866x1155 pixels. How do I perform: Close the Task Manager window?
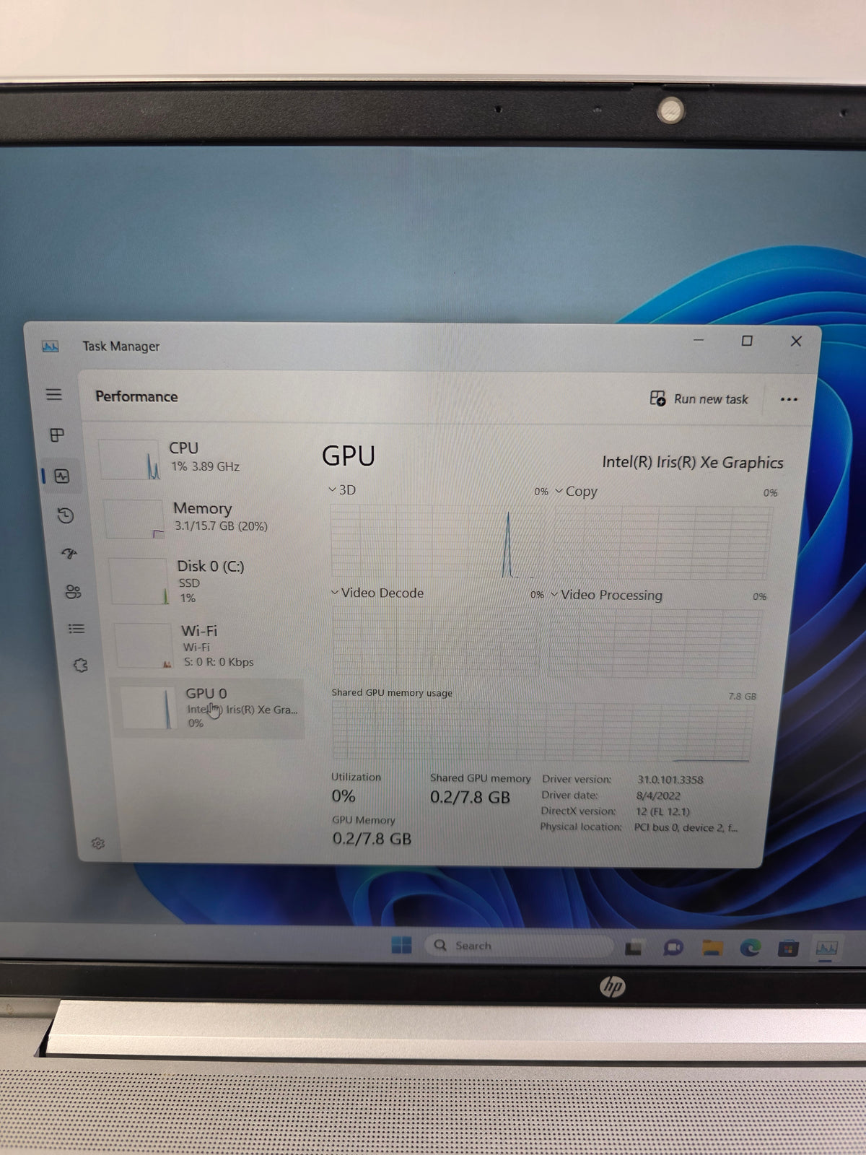click(x=796, y=341)
